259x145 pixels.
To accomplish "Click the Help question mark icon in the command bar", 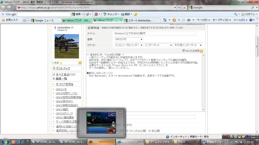I will (251, 20).
